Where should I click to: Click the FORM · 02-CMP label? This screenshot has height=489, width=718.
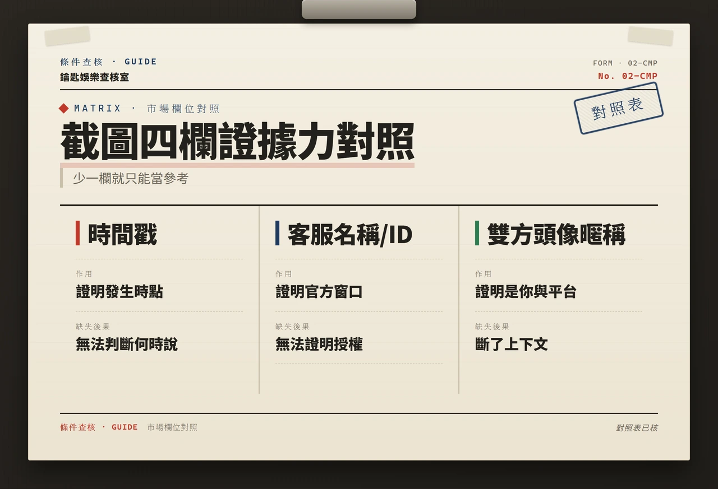pyautogui.click(x=625, y=63)
